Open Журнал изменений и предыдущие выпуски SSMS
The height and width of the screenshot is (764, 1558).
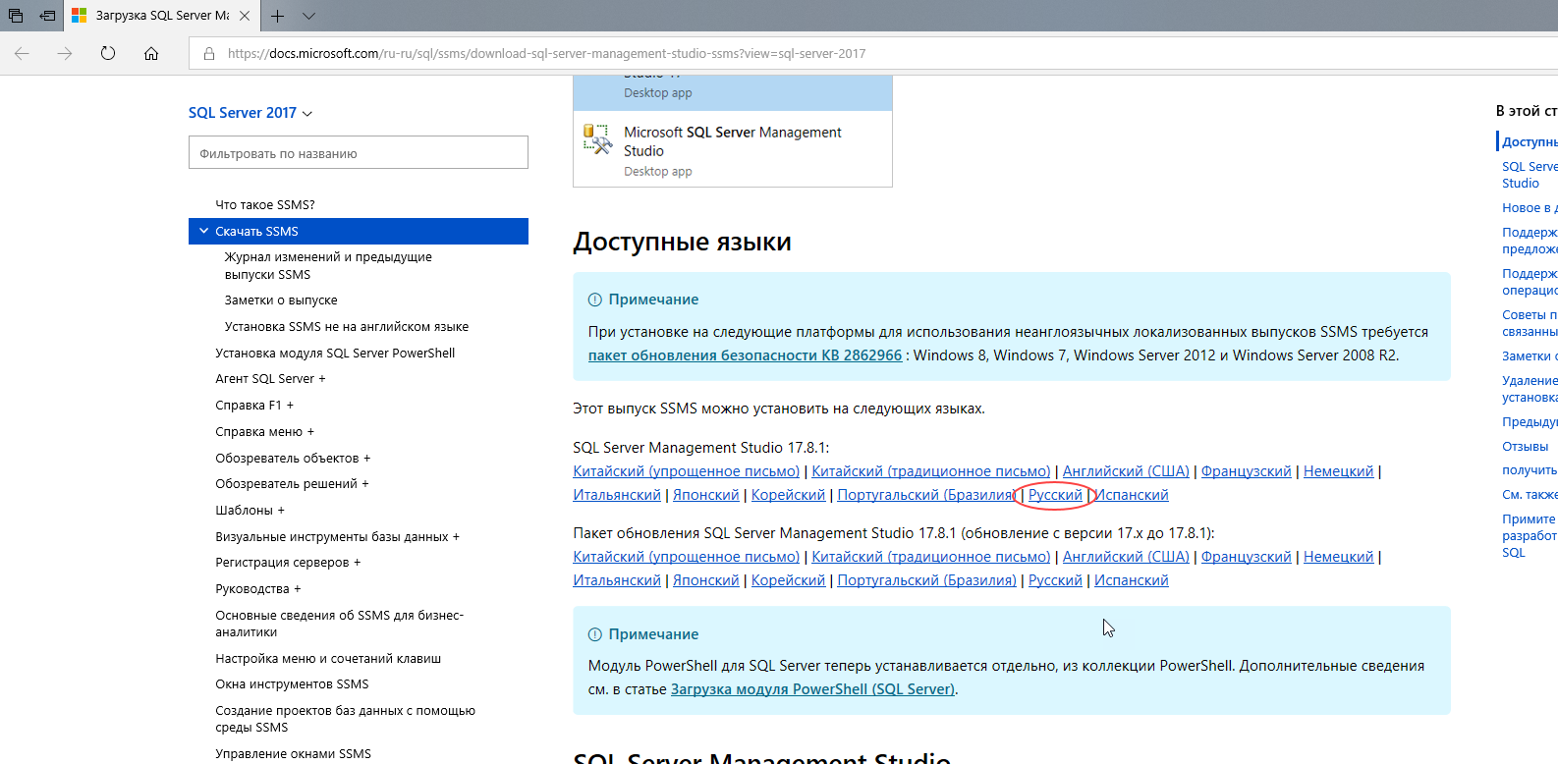(328, 265)
